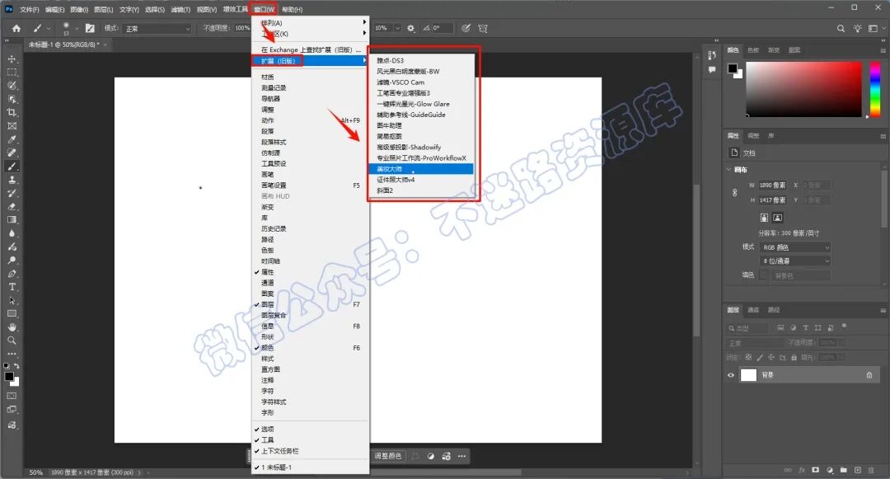The height and width of the screenshot is (479, 890).
Task: Click the fx layer style icon
Action: coord(802,470)
